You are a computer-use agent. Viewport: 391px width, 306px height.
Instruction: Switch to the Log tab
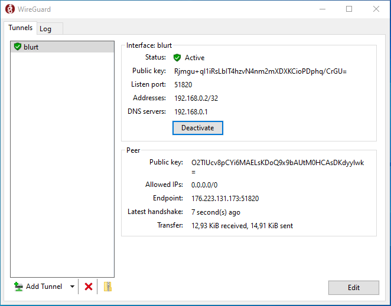[x=50, y=29]
